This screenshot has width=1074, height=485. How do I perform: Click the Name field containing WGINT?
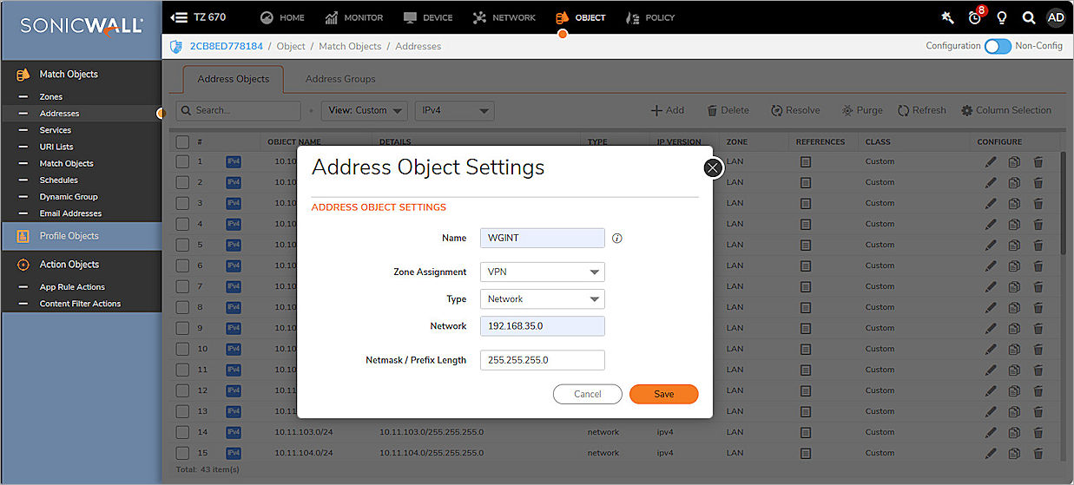[x=542, y=238]
